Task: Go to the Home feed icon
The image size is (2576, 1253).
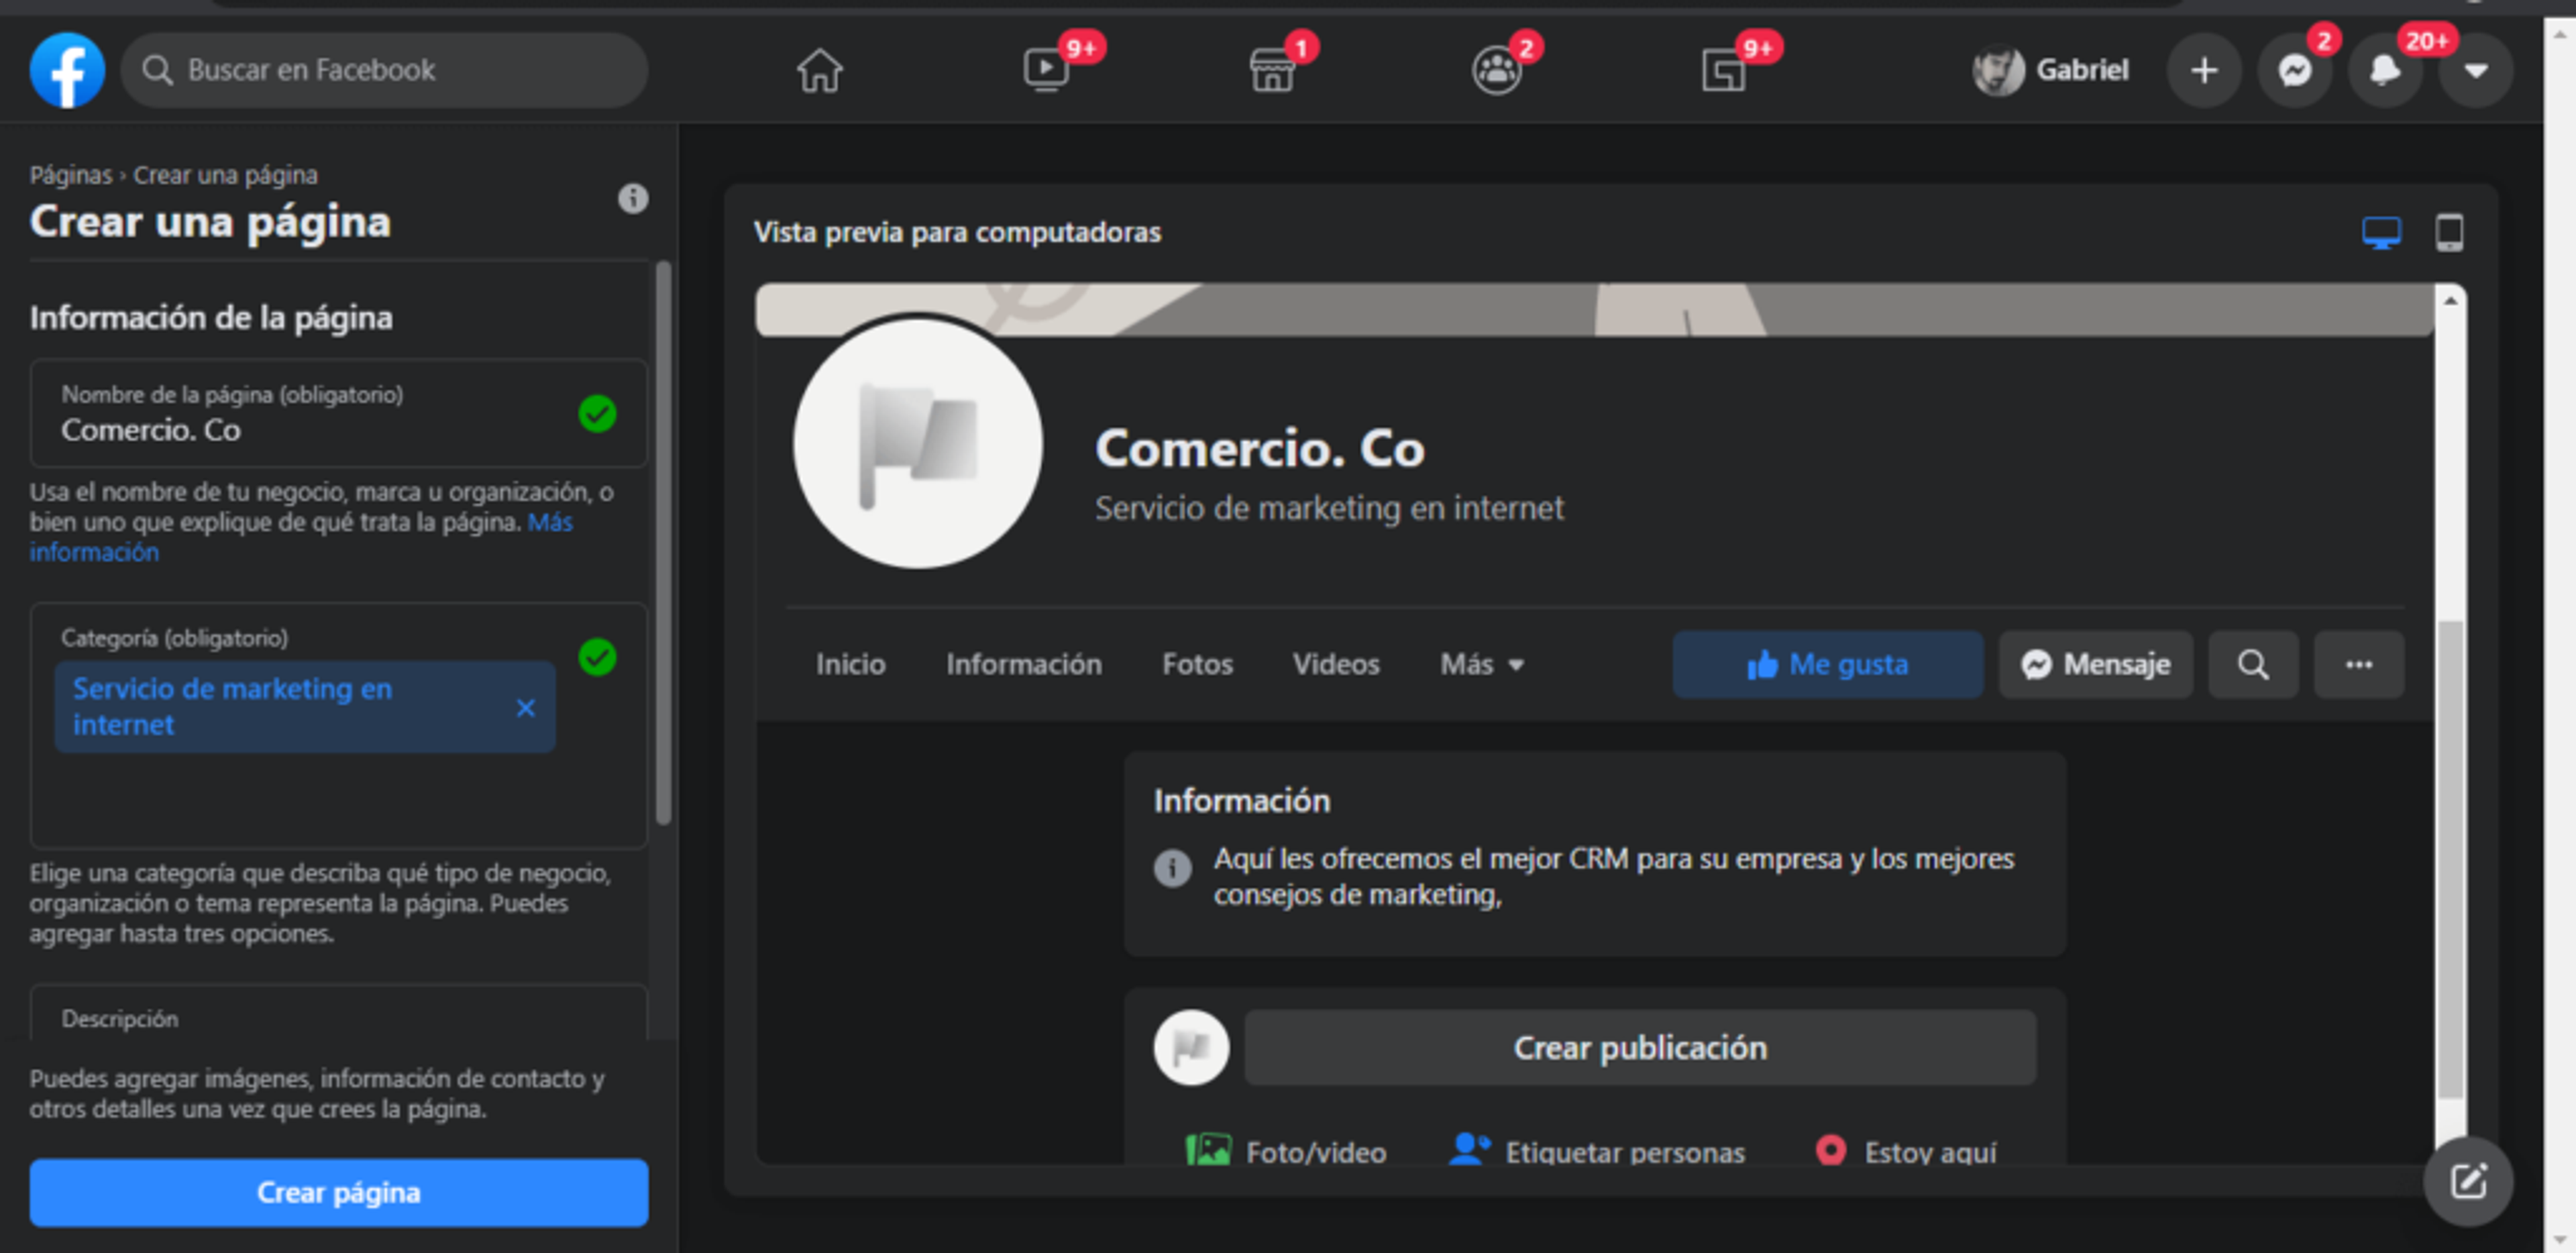Action: 819,70
